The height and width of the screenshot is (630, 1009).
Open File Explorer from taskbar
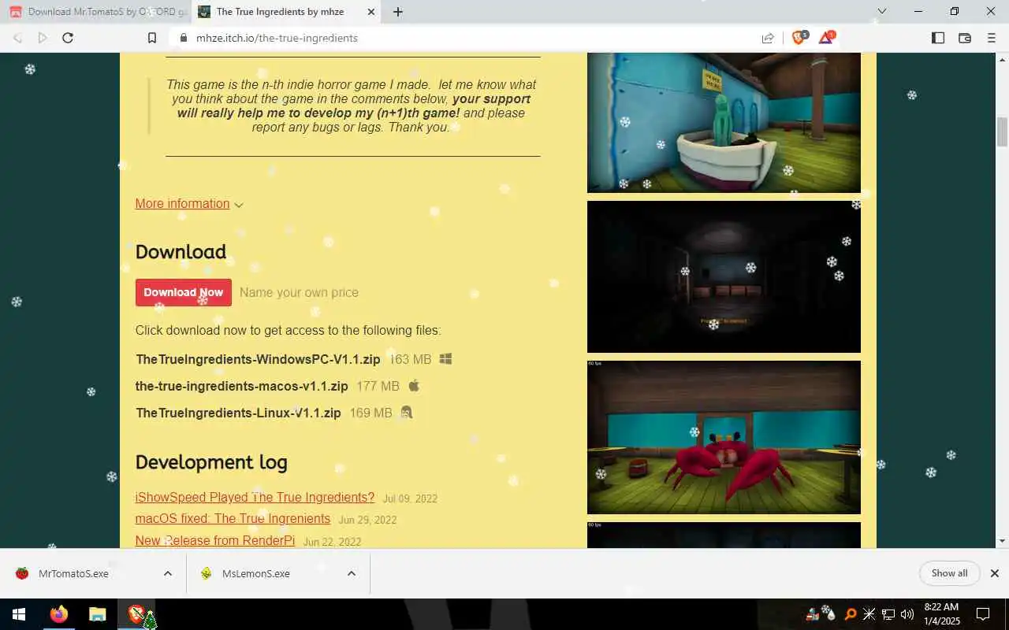(x=97, y=614)
